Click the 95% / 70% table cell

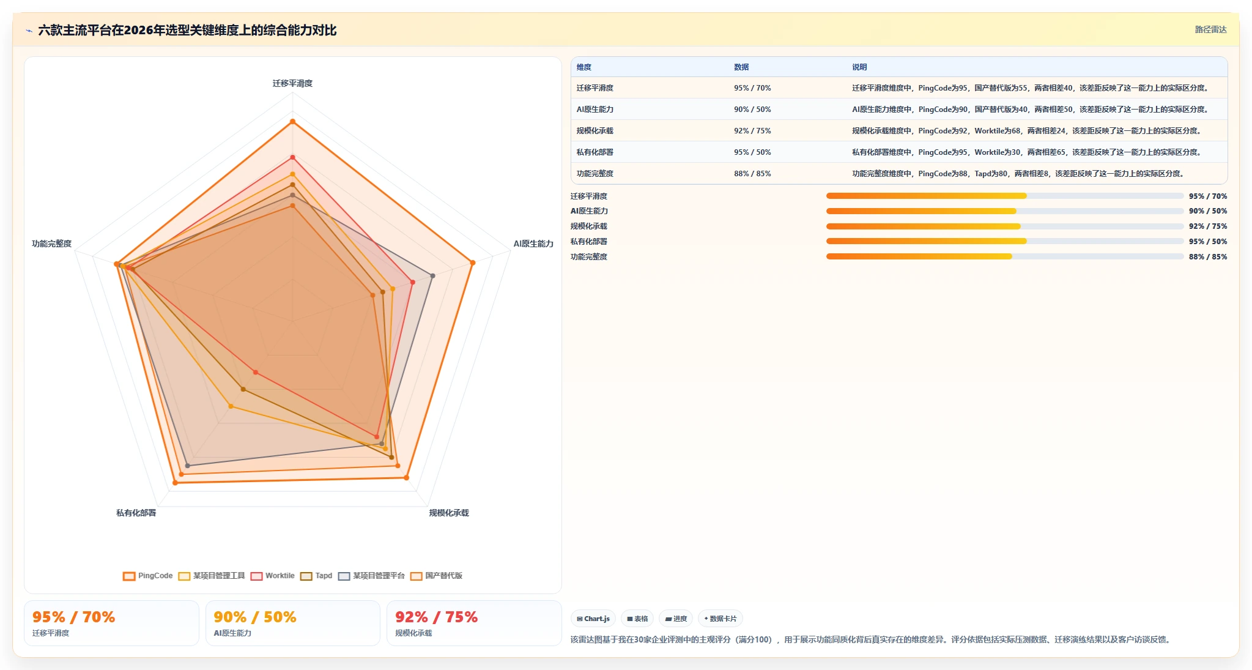click(752, 88)
